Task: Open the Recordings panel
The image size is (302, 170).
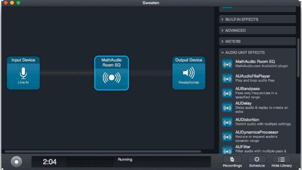Action: coord(232,162)
